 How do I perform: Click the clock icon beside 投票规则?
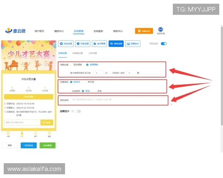[5, 112]
